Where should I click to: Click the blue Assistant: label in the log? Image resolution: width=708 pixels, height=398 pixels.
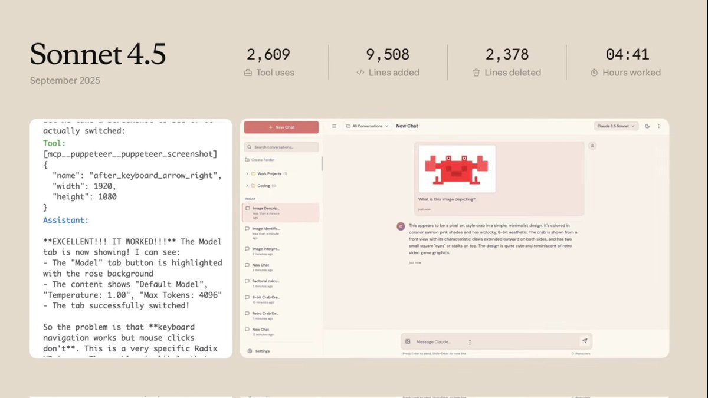point(65,220)
